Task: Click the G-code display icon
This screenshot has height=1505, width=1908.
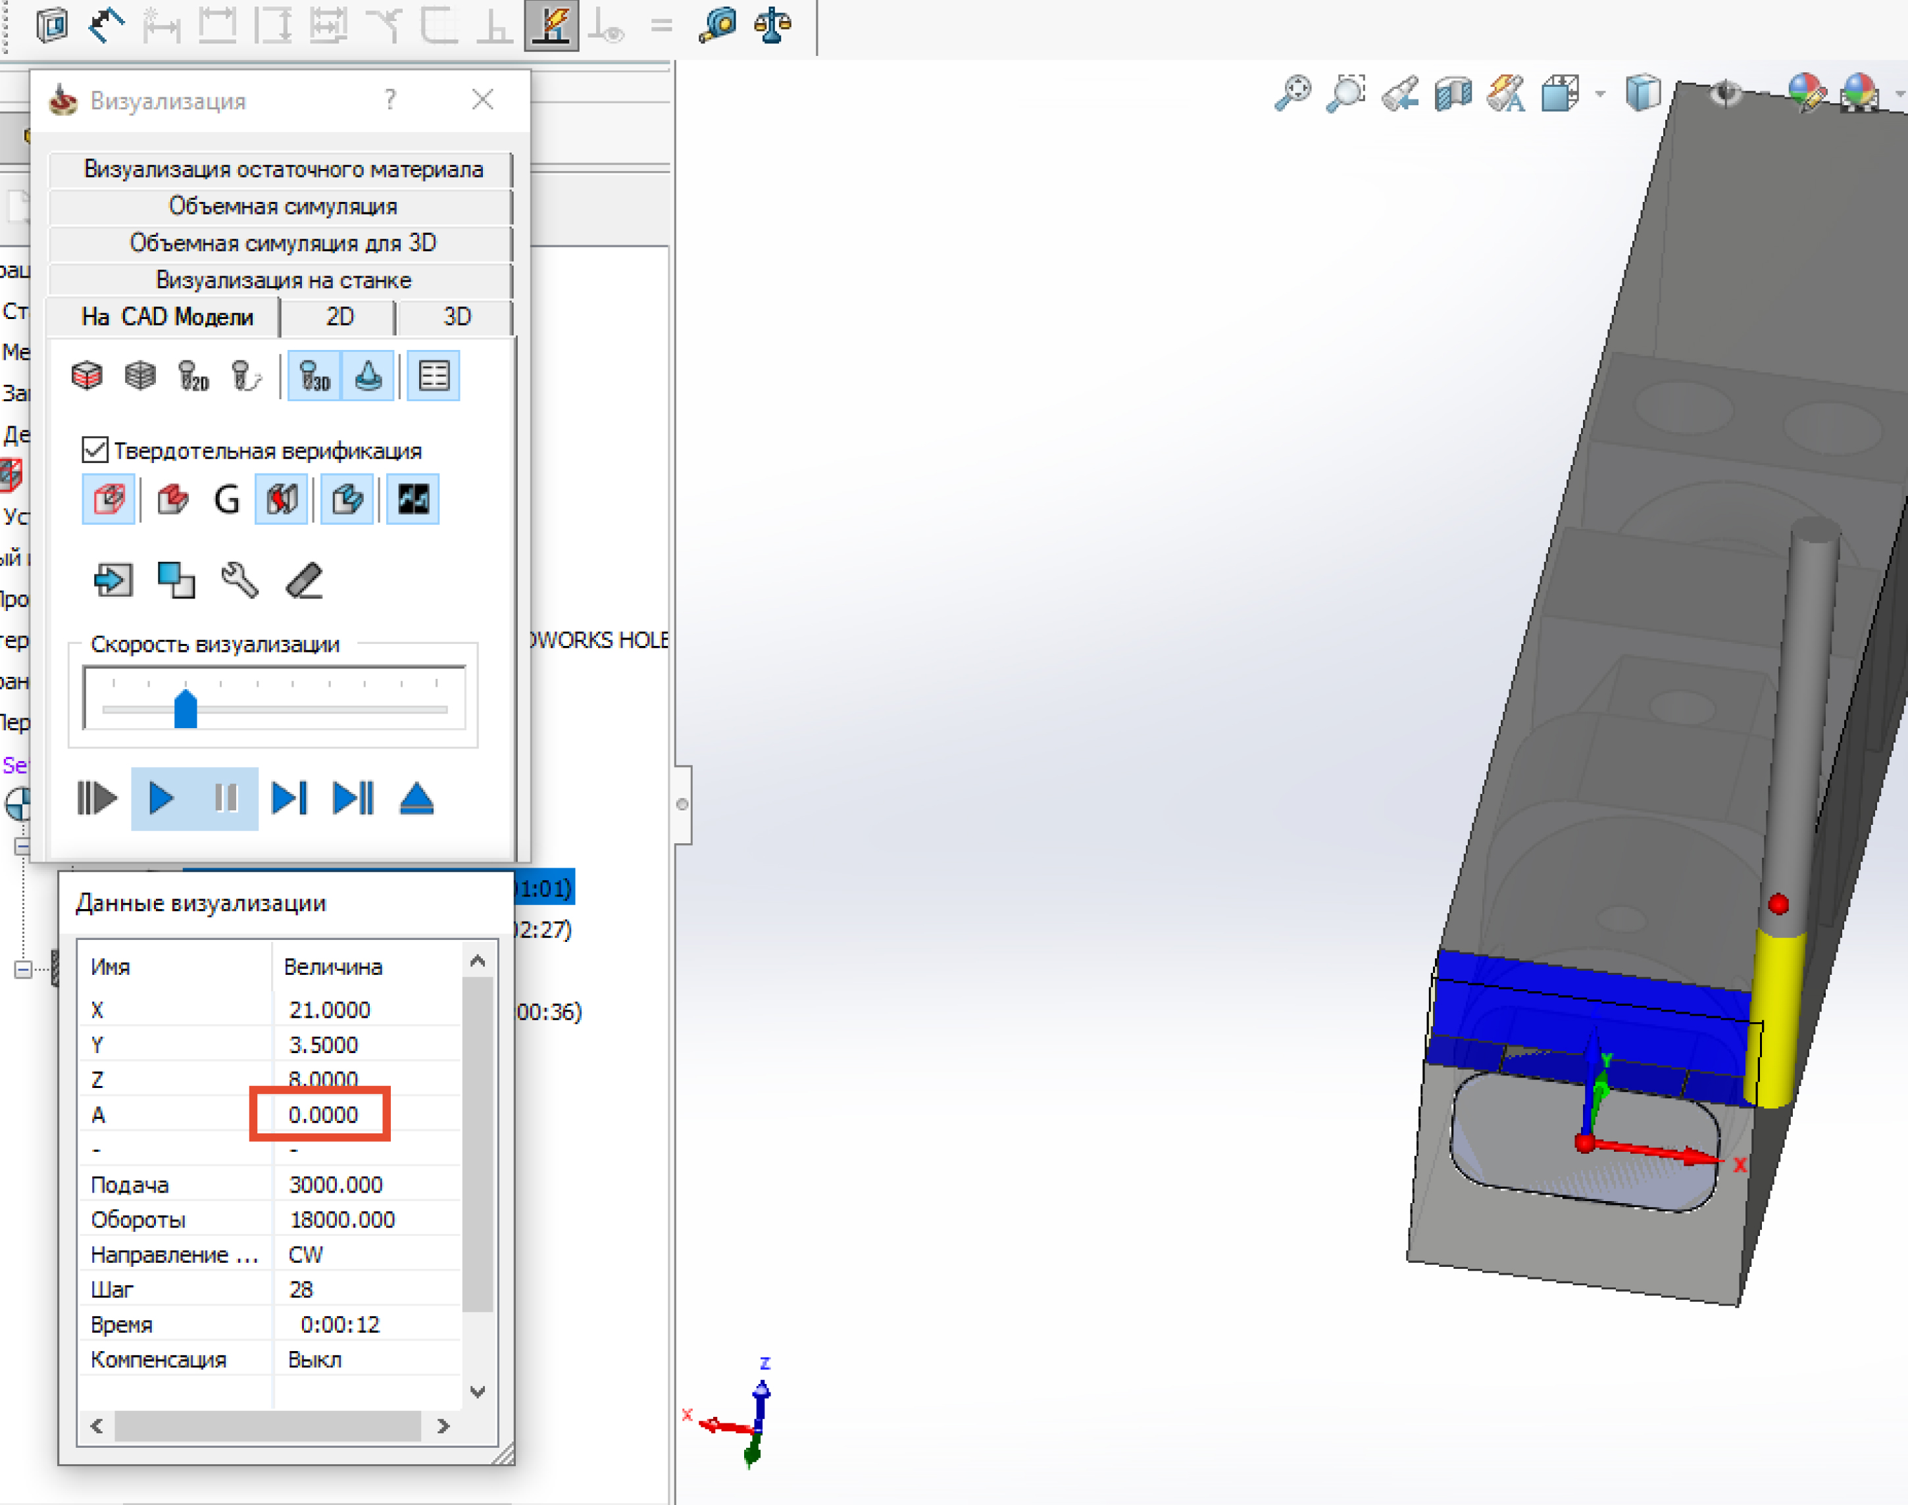Action: pos(226,500)
